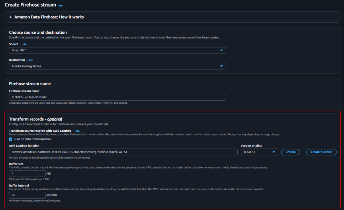Click the Transform records - optional heading
The height and width of the screenshot is (210, 344).
36,119
